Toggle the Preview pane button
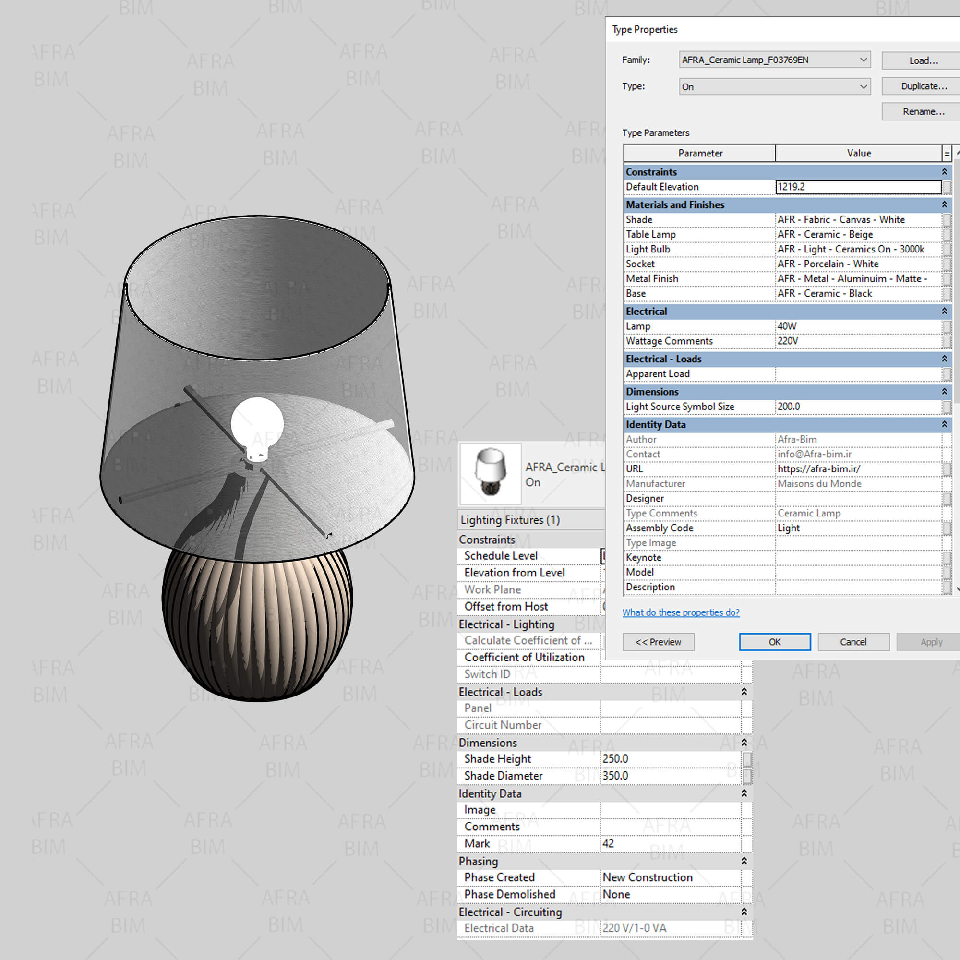The width and height of the screenshot is (960, 960). (658, 642)
